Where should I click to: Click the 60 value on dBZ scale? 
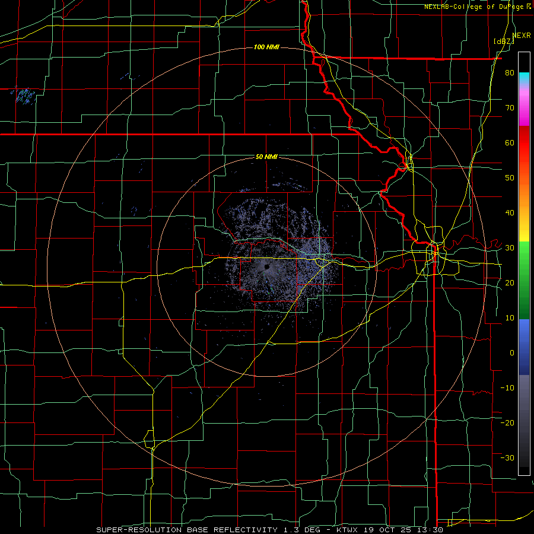pos(510,142)
